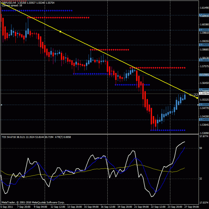Click the MetaTrader copyright notice text

click(33, 202)
